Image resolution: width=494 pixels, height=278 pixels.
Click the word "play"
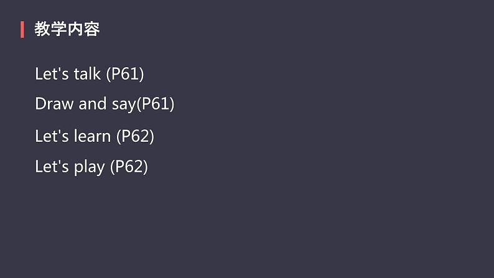[x=89, y=167]
